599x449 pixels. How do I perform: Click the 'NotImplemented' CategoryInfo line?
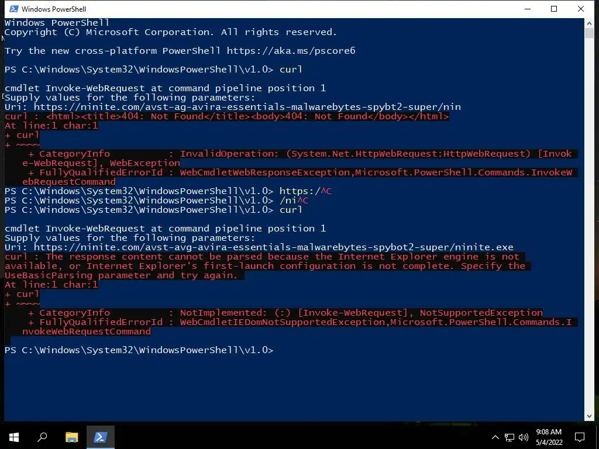[285, 313]
